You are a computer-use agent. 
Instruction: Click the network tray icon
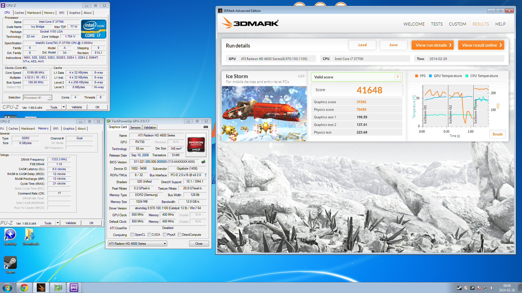[486, 288]
